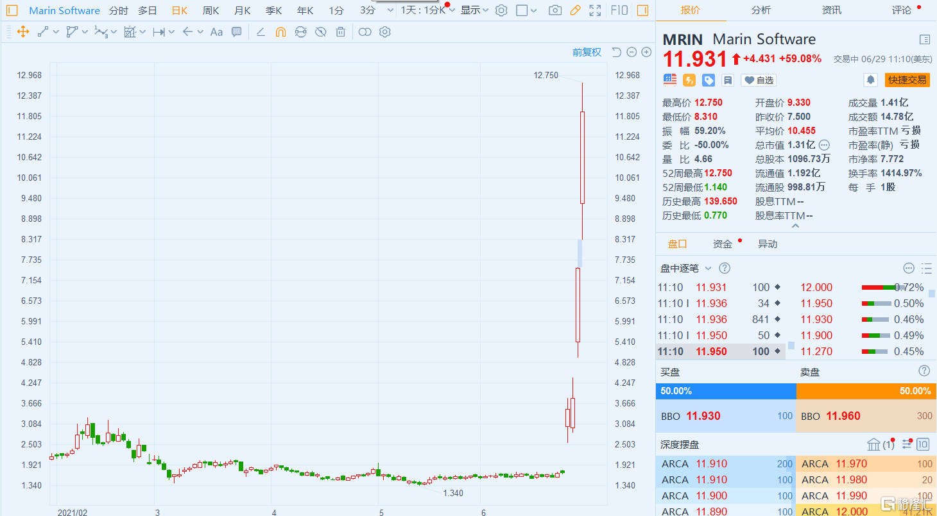The height and width of the screenshot is (516, 937).
Task: Open the 显示 display dropdown
Action: tap(475, 10)
